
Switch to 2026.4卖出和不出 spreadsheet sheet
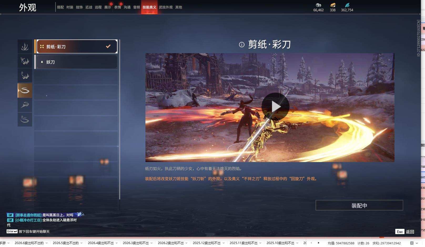(101, 243)
